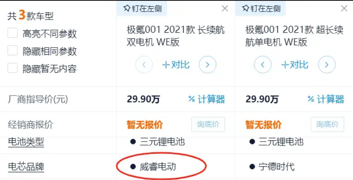Go to the next model in 超长续航单电机 column
Viewport: 353px width, 180px height.
[327, 65]
